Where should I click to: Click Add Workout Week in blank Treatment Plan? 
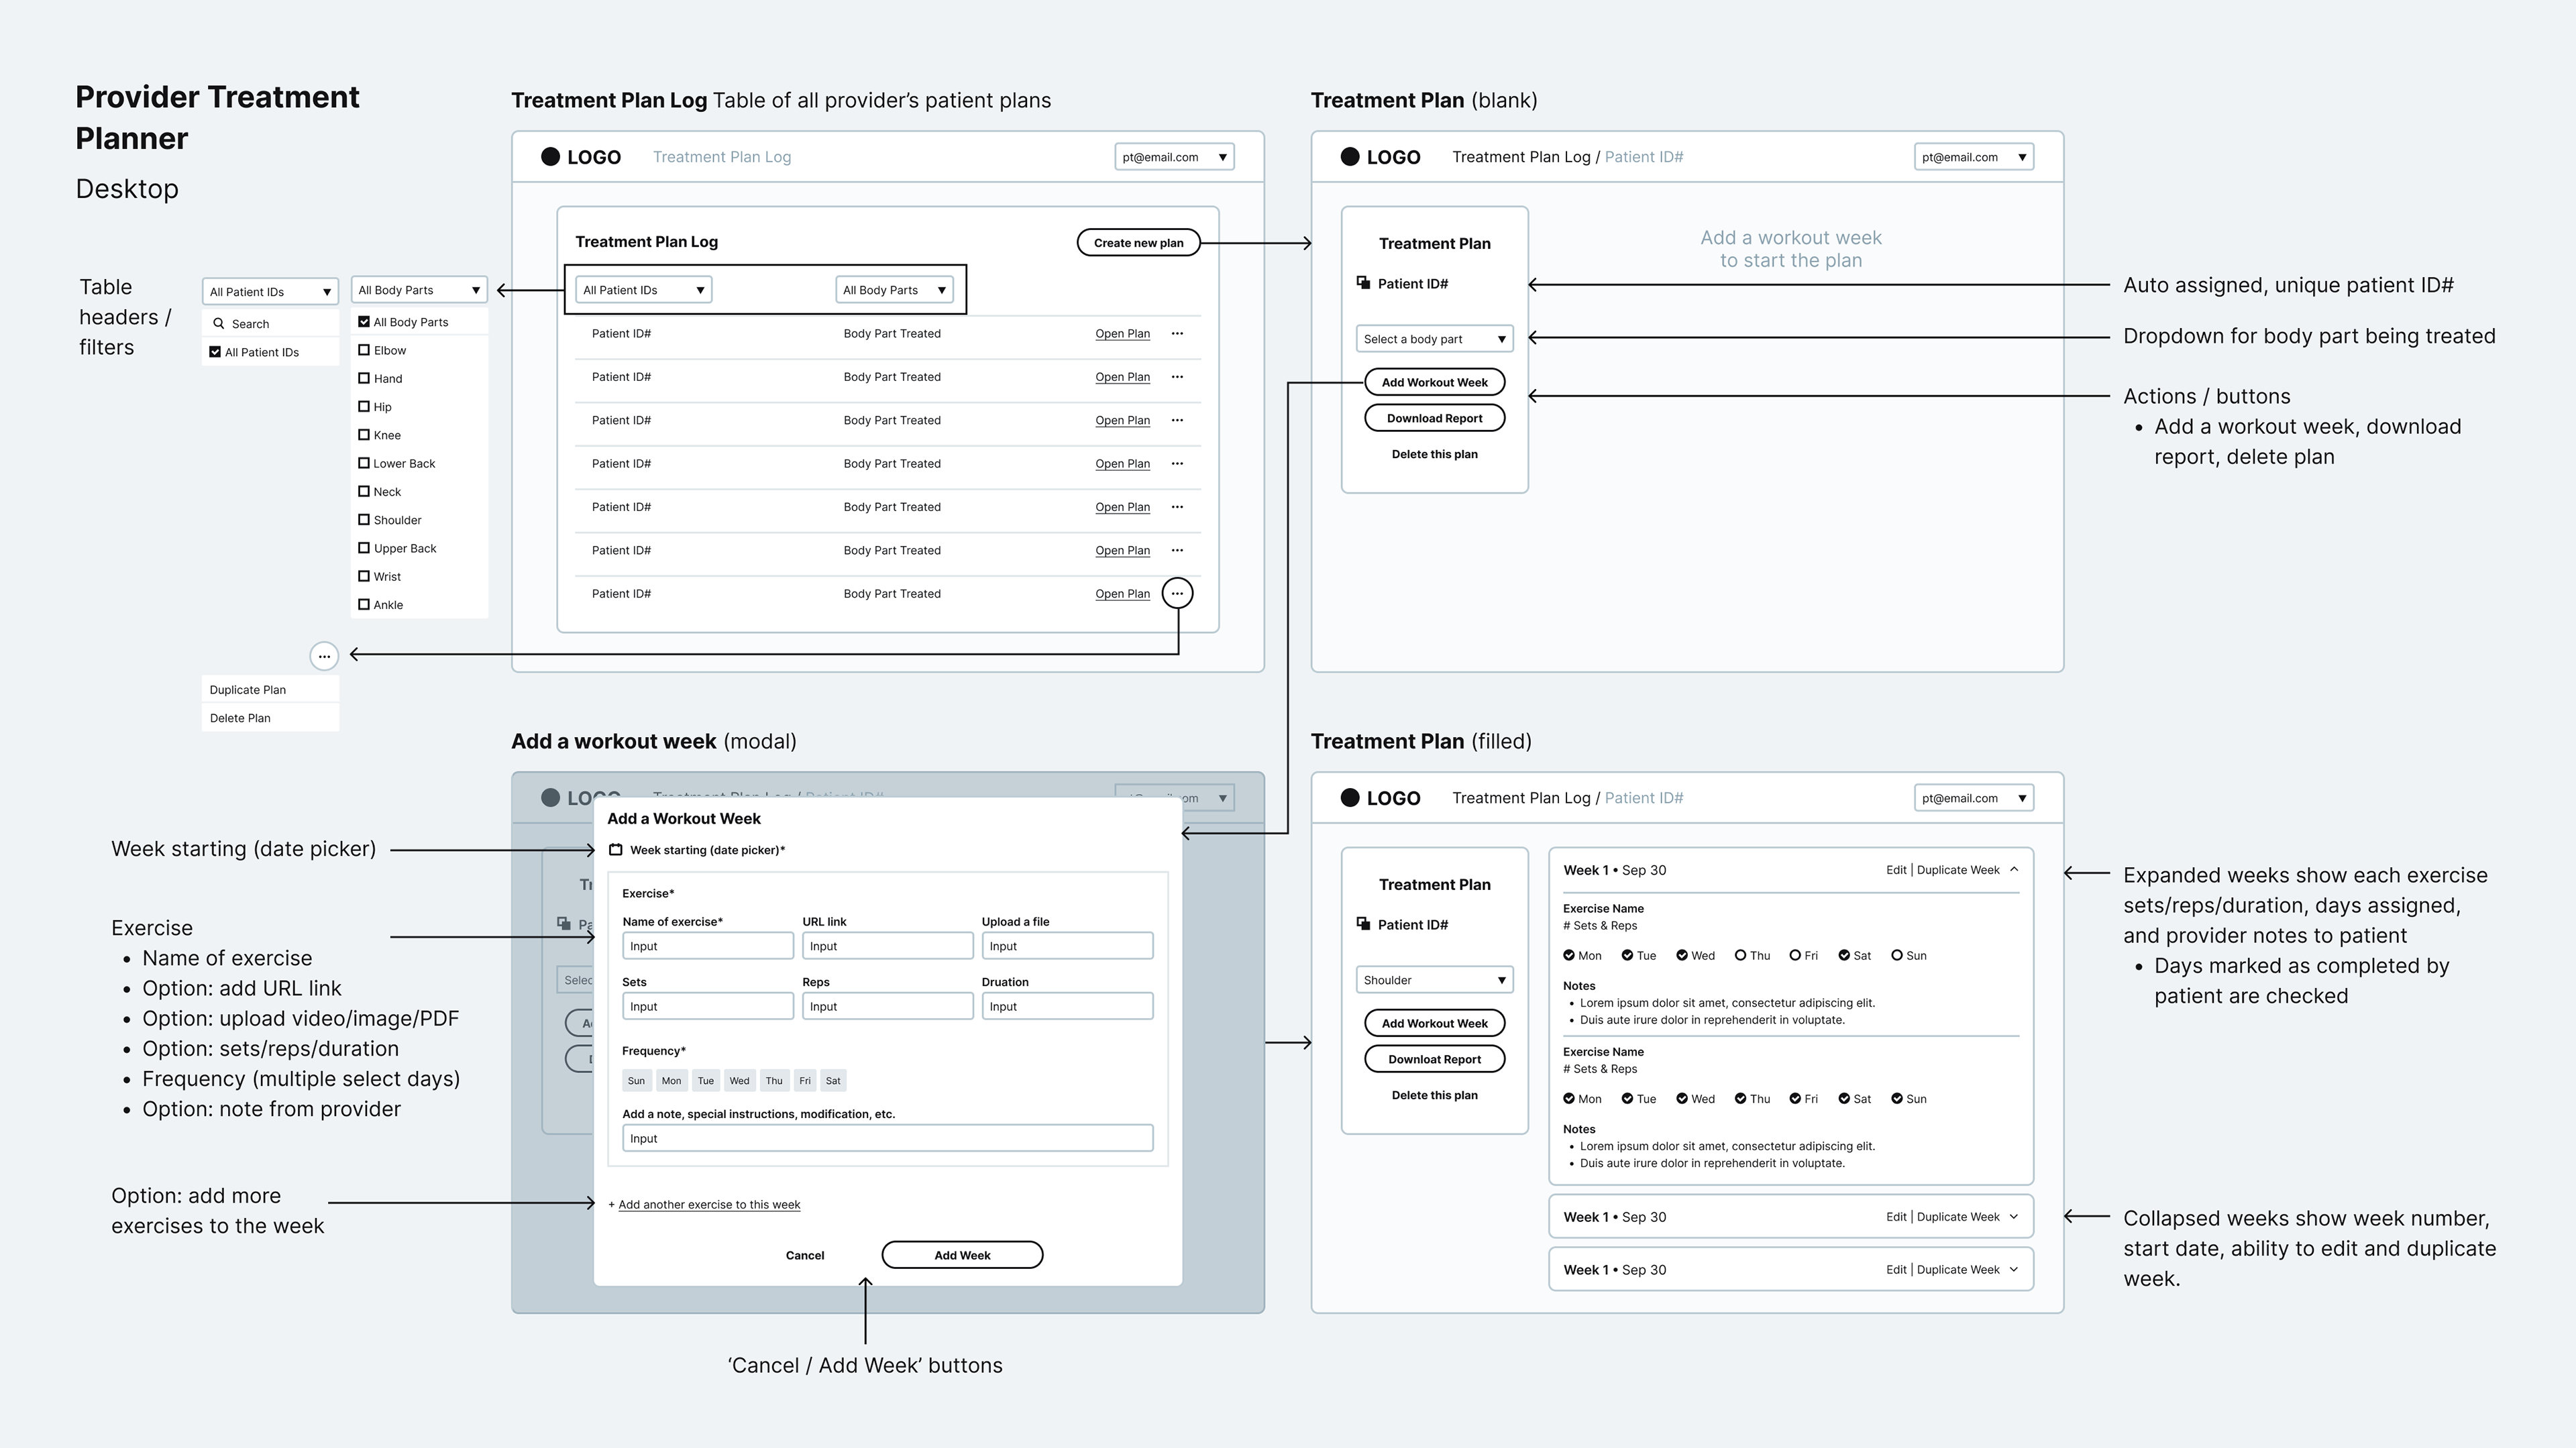pyautogui.click(x=1434, y=382)
